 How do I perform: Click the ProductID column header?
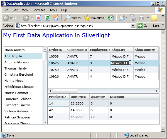pyautogui.click(x=59, y=97)
